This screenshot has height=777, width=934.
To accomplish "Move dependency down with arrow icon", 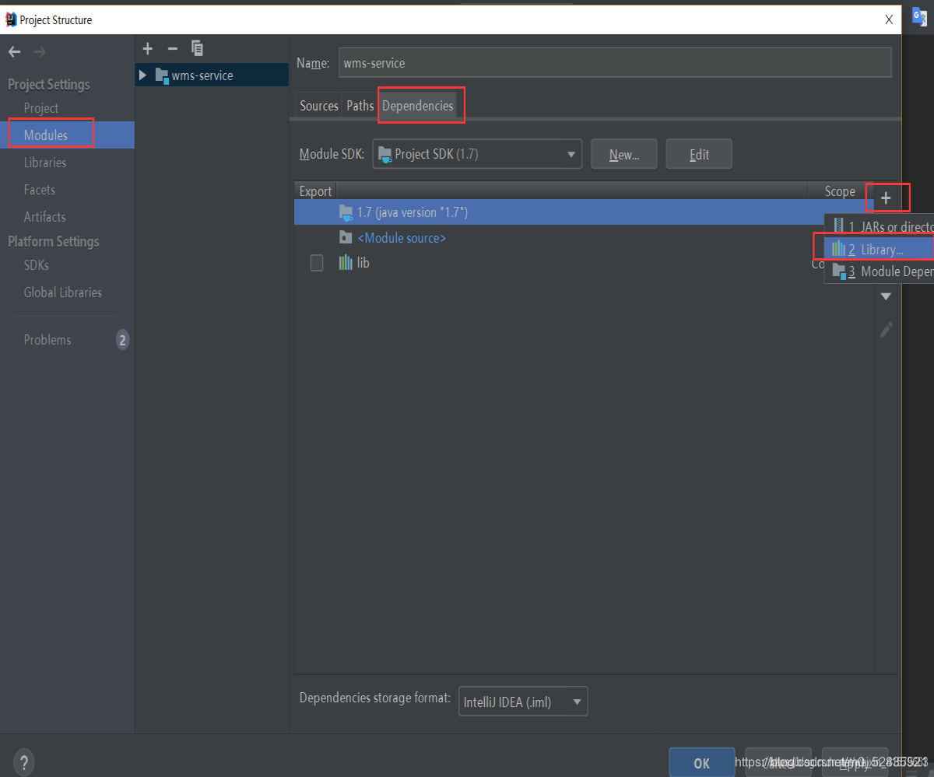I will click(x=886, y=296).
